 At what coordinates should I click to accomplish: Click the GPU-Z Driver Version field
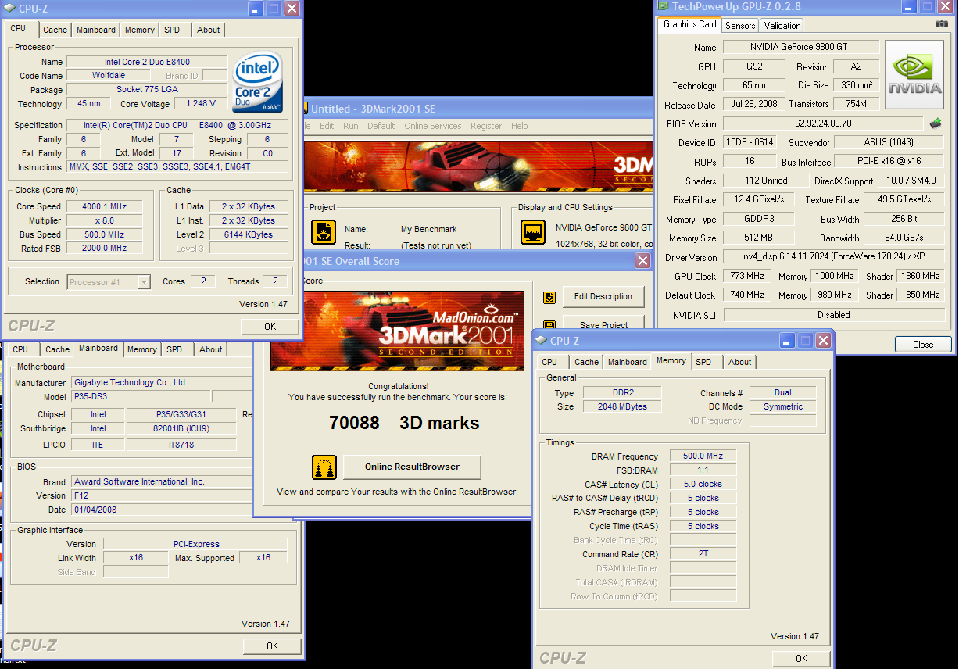click(832, 257)
